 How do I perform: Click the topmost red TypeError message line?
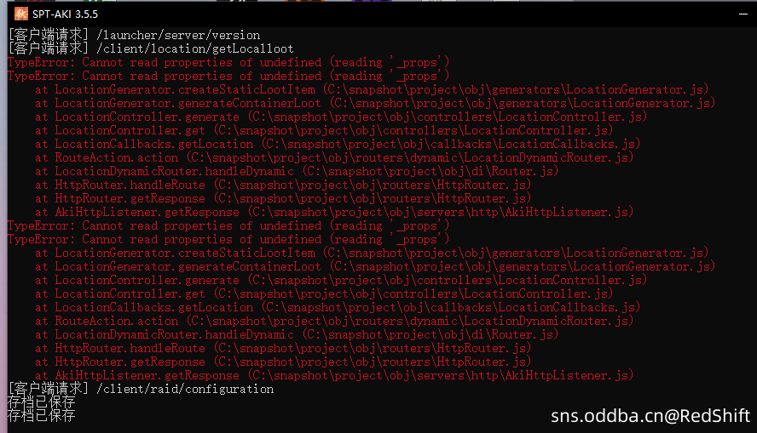(x=228, y=63)
